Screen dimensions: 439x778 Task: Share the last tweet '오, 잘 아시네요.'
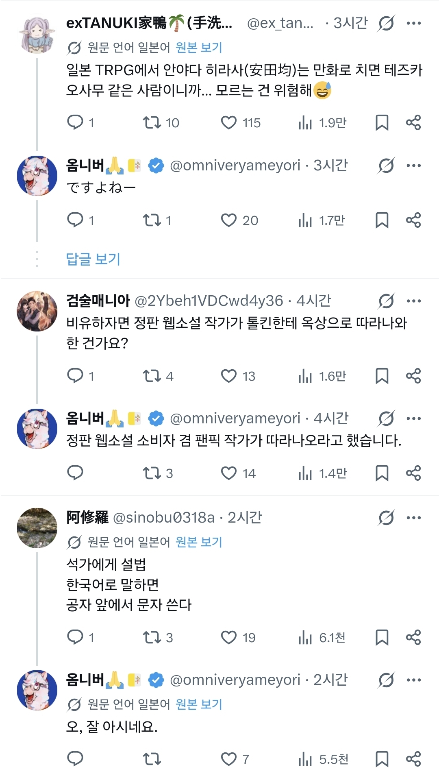(x=413, y=759)
